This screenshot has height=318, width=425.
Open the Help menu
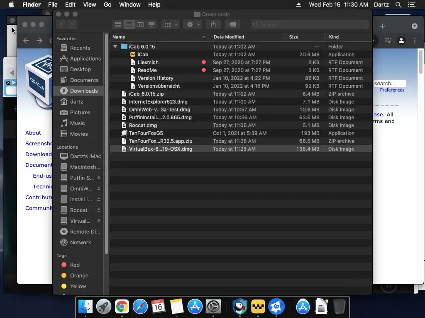click(x=154, y=5)
